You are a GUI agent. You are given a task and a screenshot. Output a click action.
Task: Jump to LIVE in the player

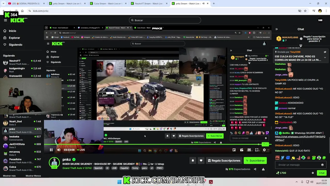tap(81, 150)
